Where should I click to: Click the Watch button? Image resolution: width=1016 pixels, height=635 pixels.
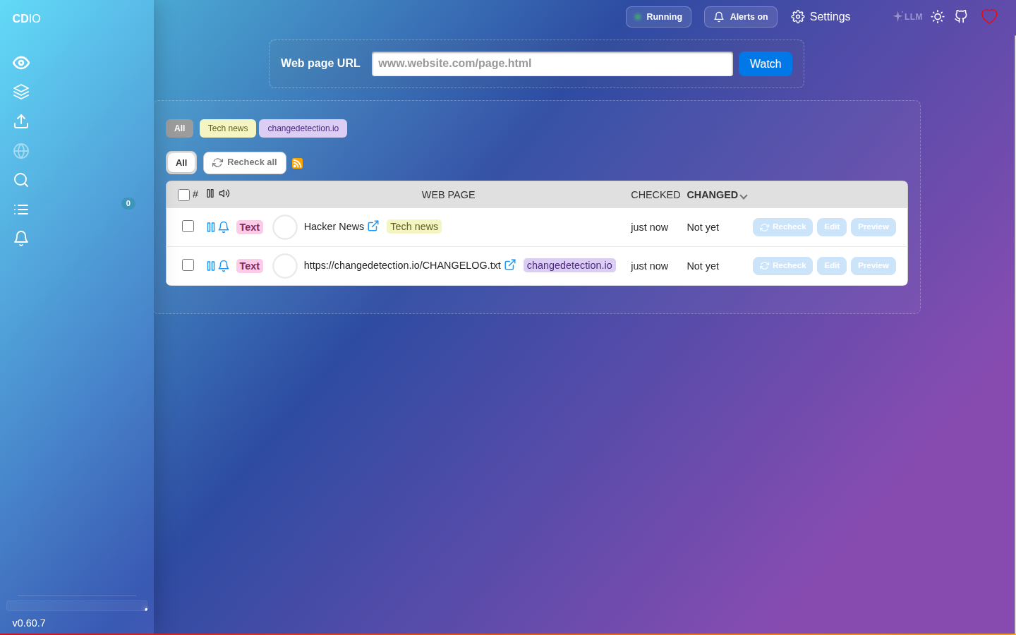click(766, 64)
